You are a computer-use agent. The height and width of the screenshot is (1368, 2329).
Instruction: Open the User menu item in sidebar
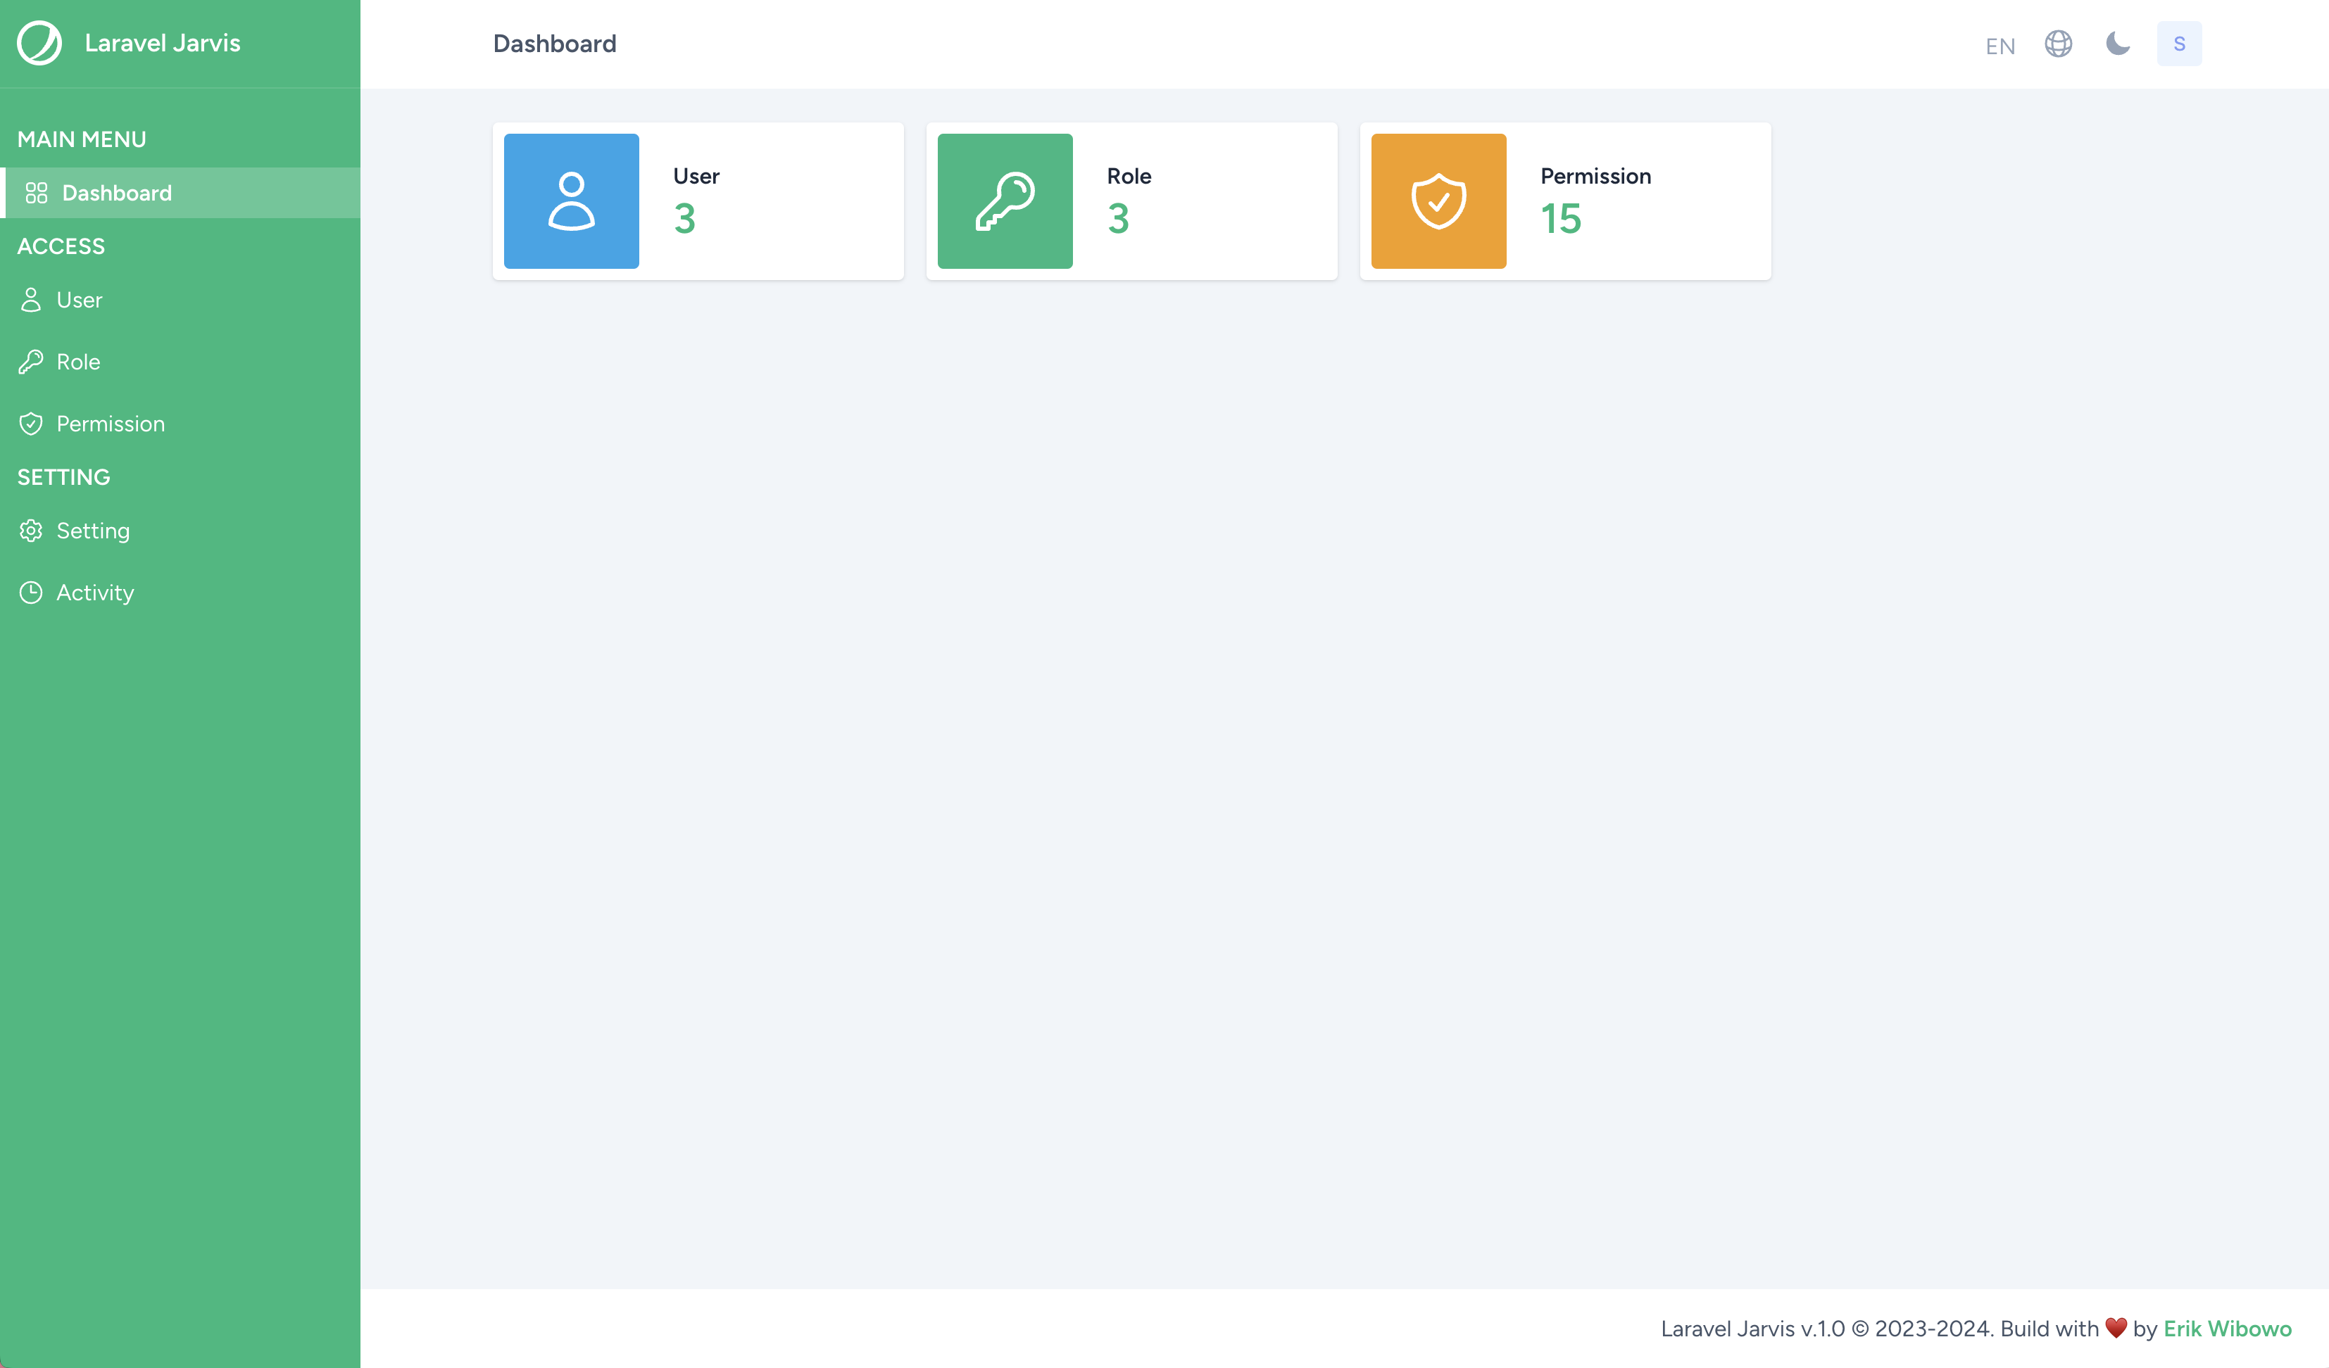pyautogui.click(x=78, y=298)
